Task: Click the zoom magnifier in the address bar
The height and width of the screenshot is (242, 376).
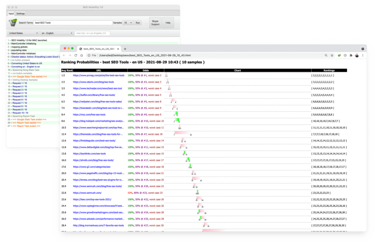Action: click(x=326, y=55)
